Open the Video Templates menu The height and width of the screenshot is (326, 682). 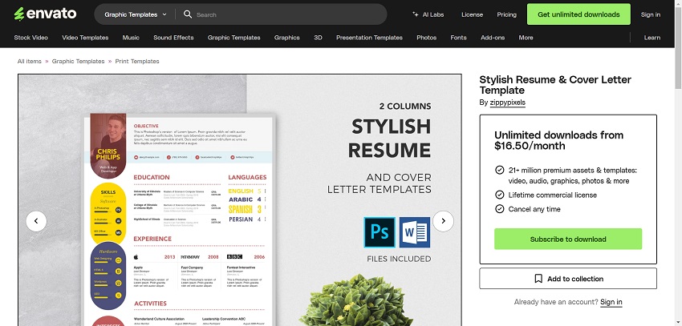click(85, 38)
